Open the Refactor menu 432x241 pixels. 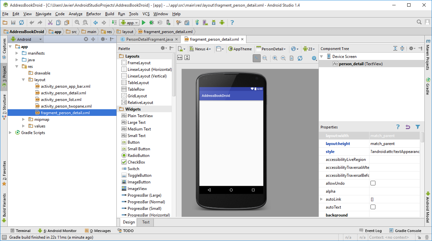pyautogui.click(x=94, y=14)
